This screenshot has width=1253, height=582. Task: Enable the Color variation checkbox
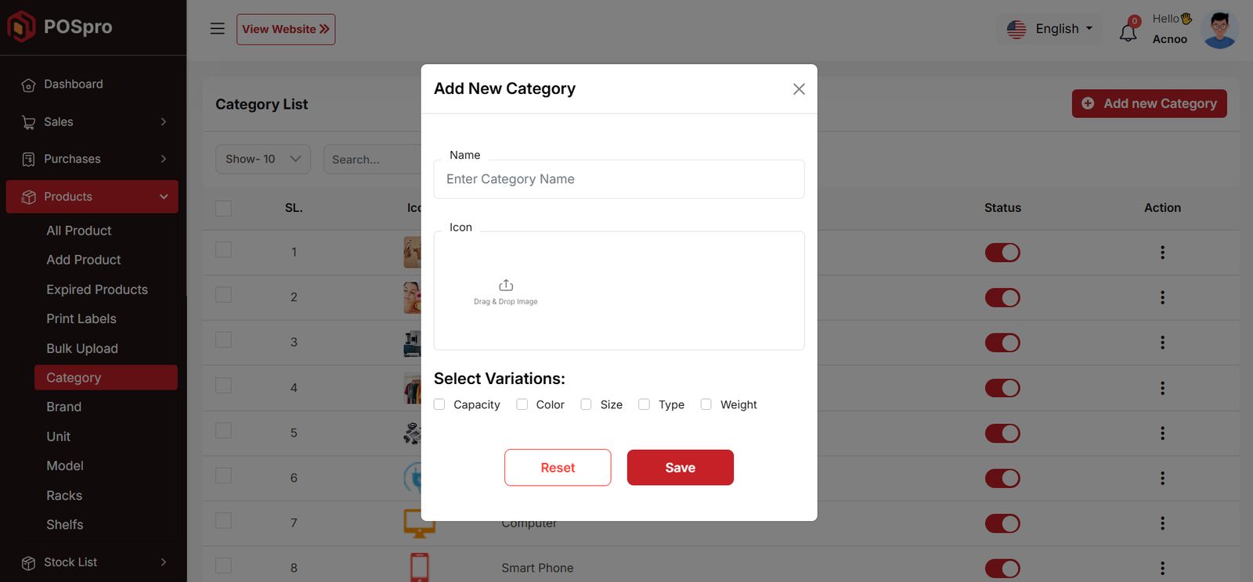click(x=522, y=404)
